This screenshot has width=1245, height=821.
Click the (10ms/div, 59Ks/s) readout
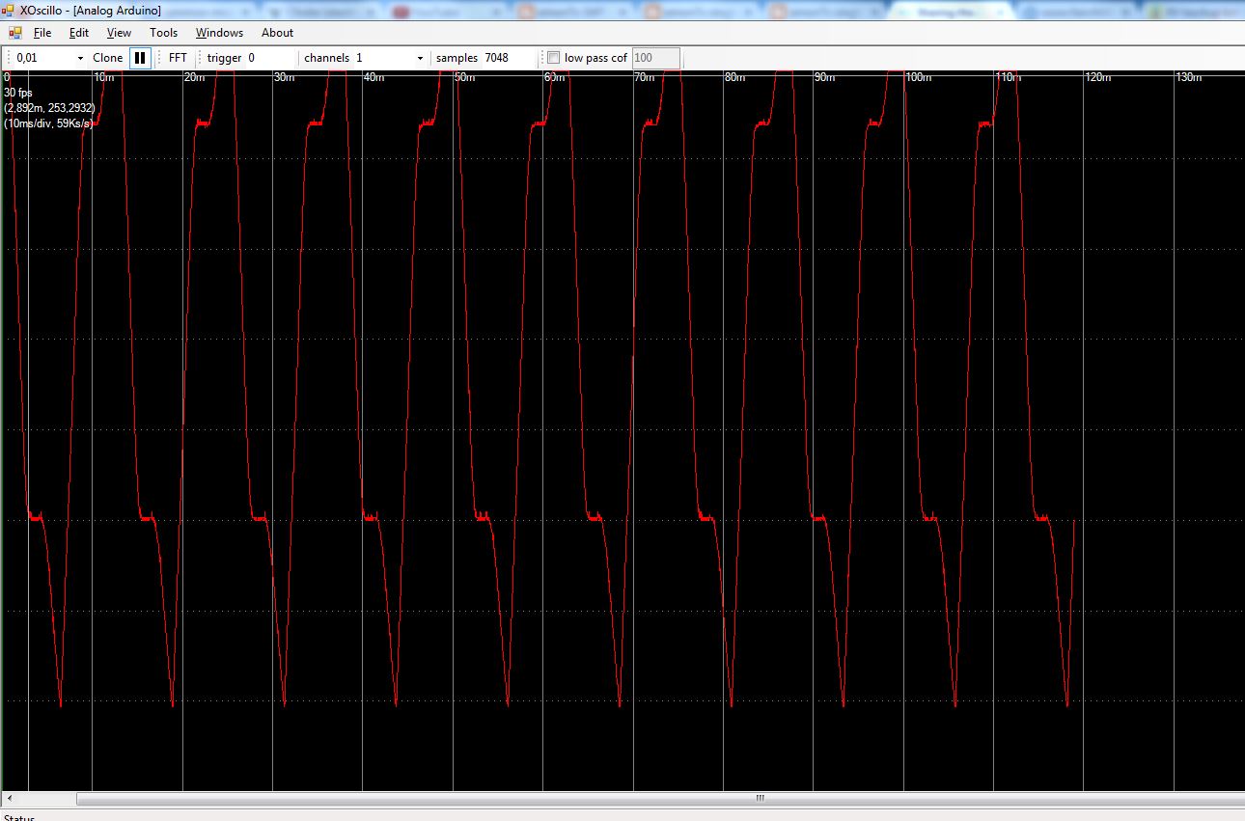[x=48, y=123]
